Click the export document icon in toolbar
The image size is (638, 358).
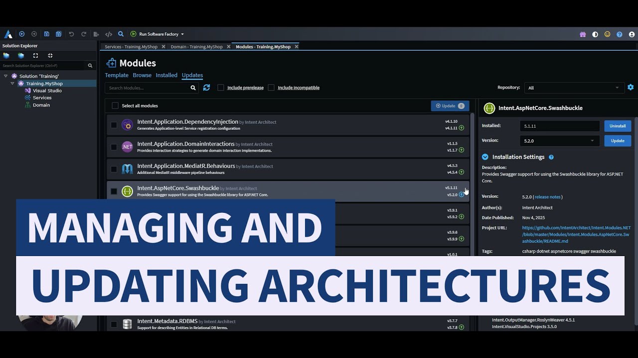(96, 34)
